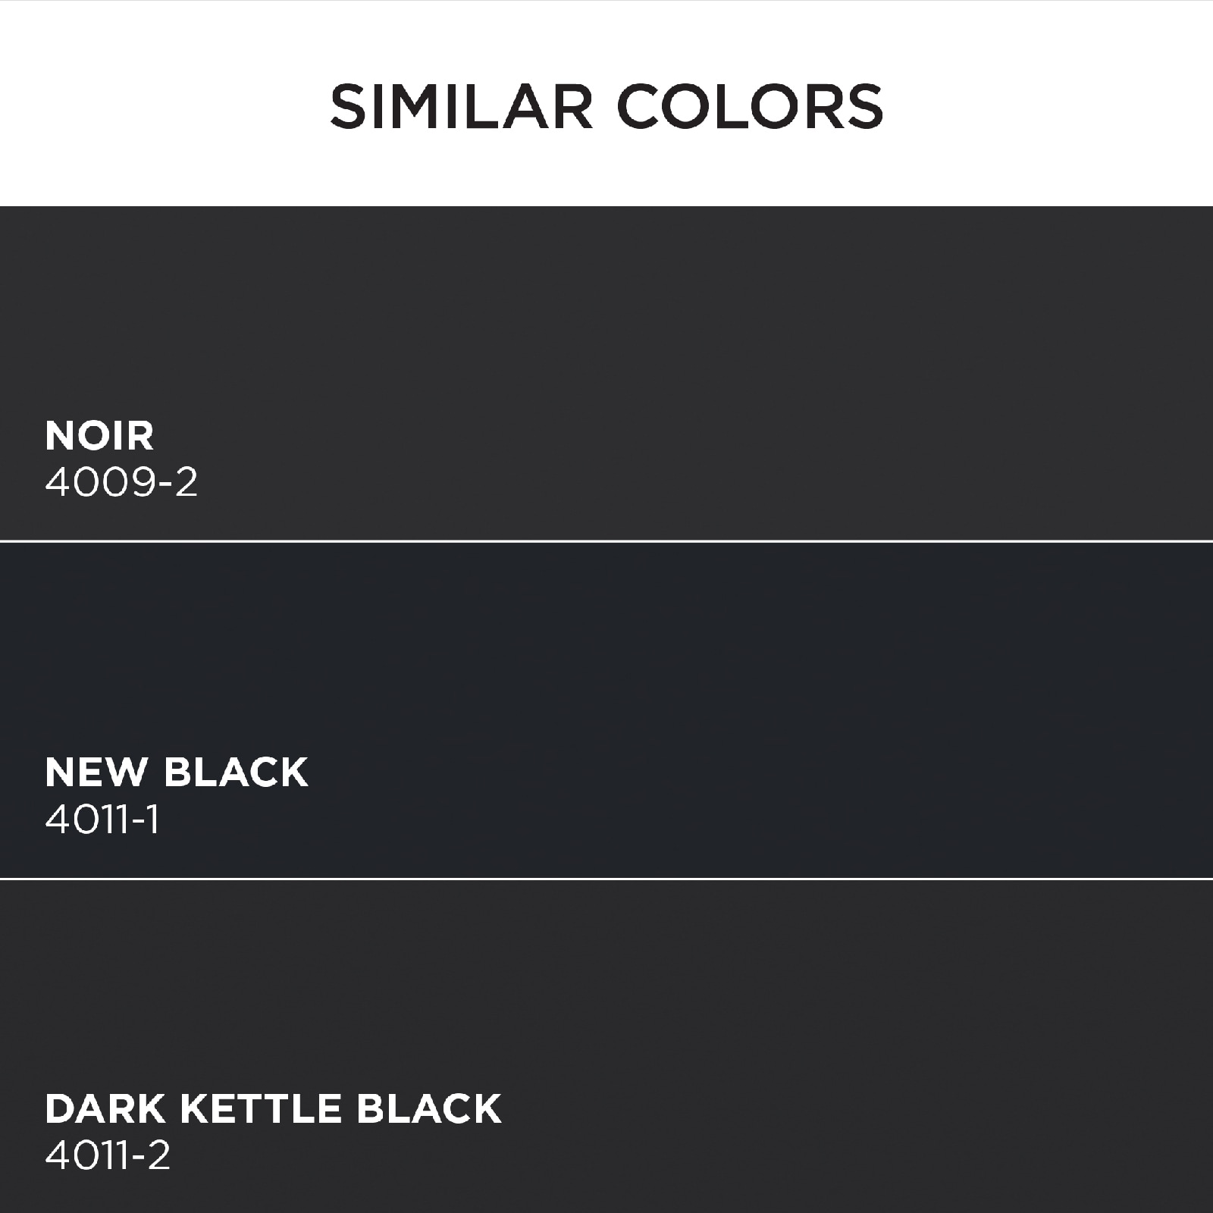Select the New Black color swatch
1213x1213 pixels.
pyautogui.click(x=606, y=710)
